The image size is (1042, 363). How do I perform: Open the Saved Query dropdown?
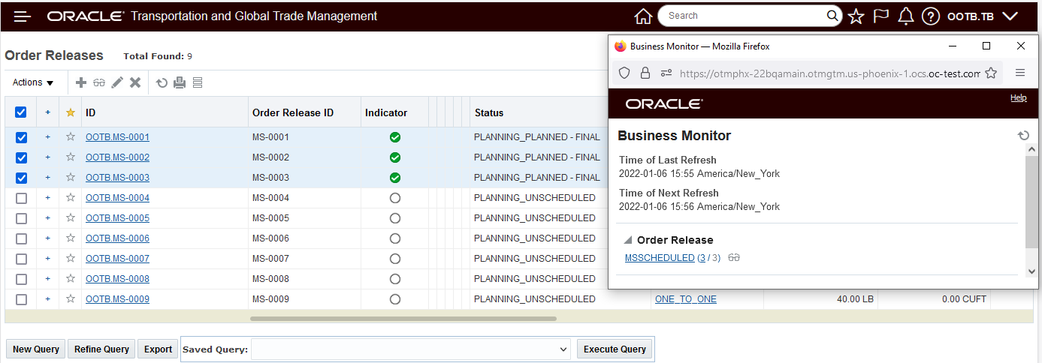coord(412,349)
